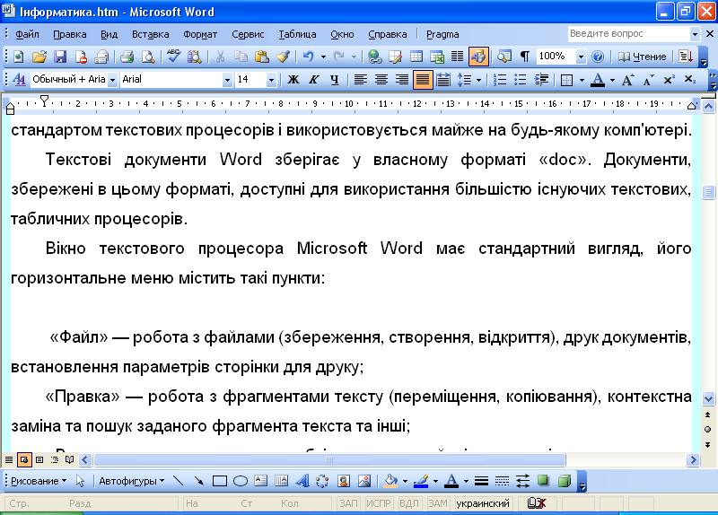
Task: Click the ЗАМ overtype indicator
Action: [x=437, y=503]
